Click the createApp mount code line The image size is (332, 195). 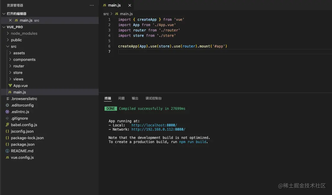coord(173,46)
